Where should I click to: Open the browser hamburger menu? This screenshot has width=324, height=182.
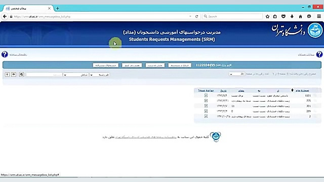[x=319, y=16]
